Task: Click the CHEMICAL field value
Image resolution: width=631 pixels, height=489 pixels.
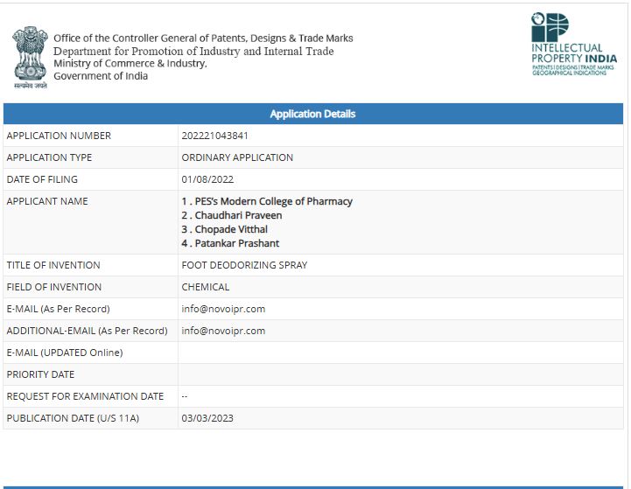Action: (x=206, y=287)
